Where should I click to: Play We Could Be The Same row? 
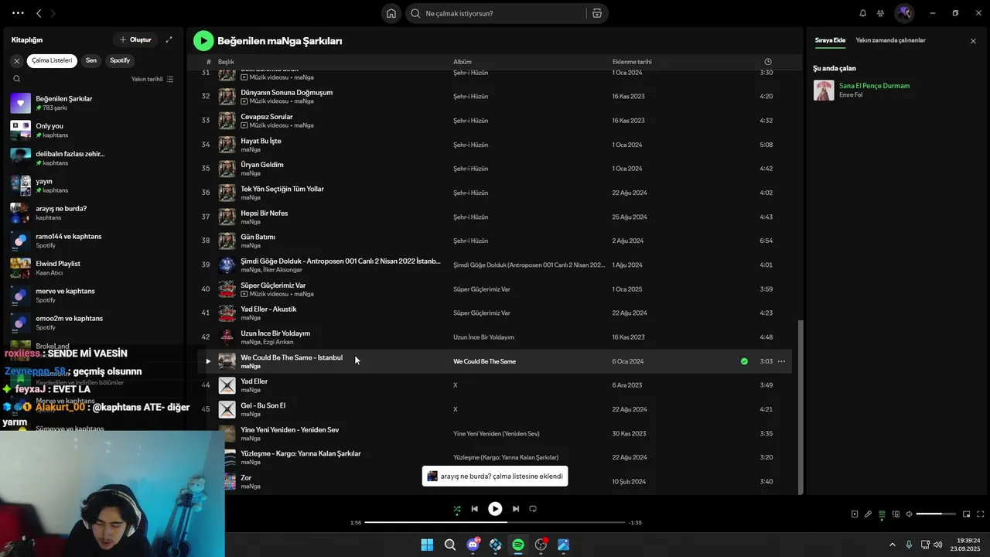(207, 361)
